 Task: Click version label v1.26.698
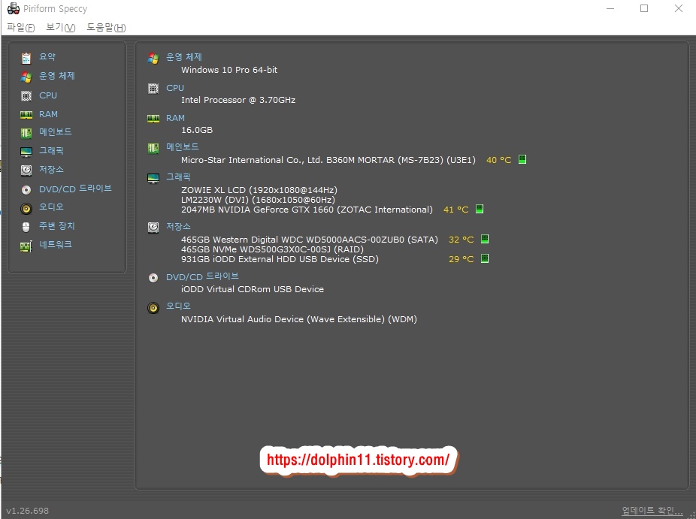28,511
